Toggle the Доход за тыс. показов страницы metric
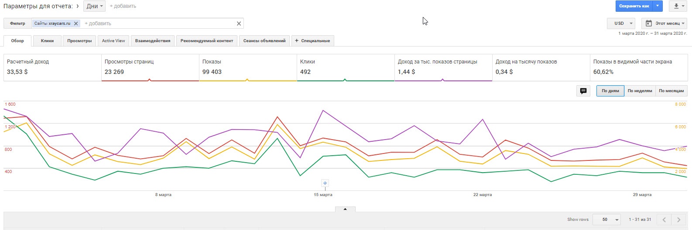The height and width of the screenshot is (230, 692). click(x=443, y=67)
